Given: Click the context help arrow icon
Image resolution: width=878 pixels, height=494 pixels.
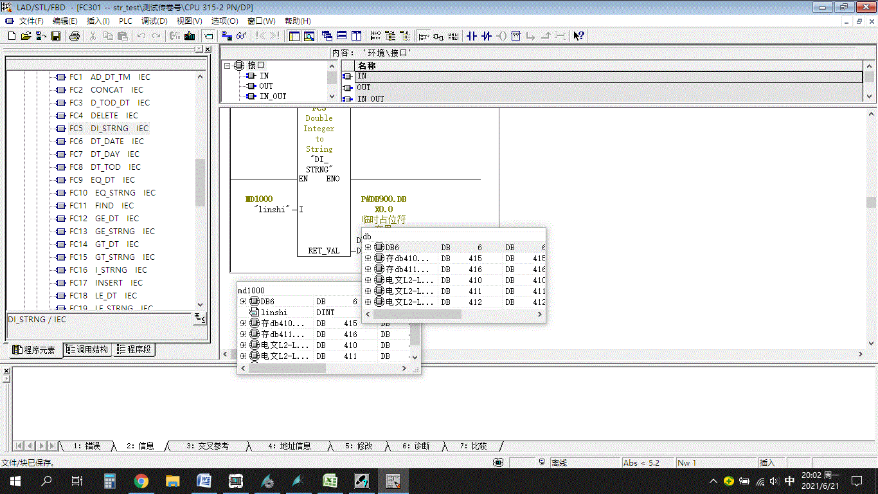Looking at the screenshot, I should coord(578,36).
